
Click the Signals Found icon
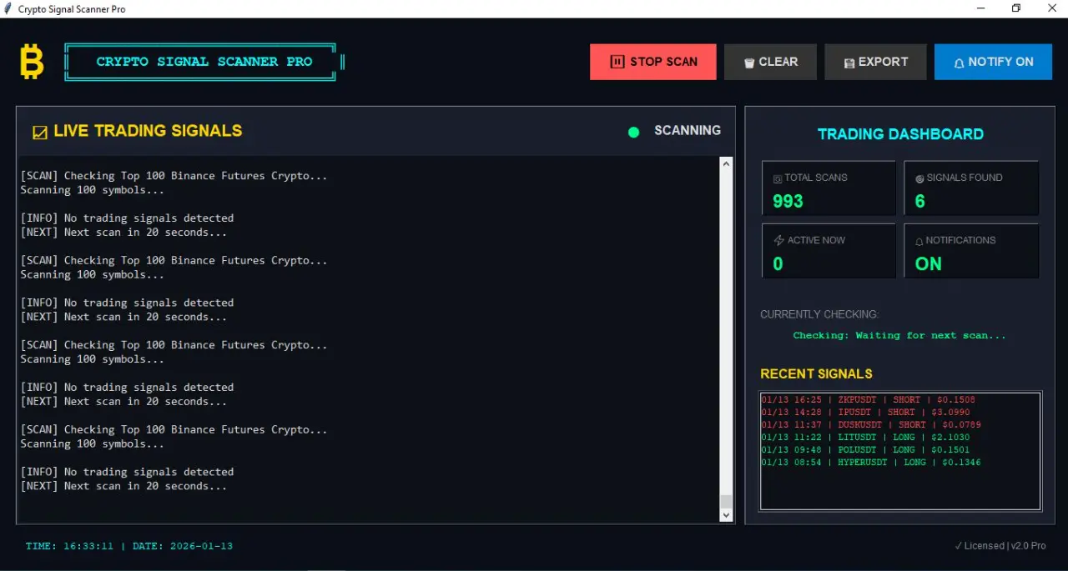click(919, 178)
